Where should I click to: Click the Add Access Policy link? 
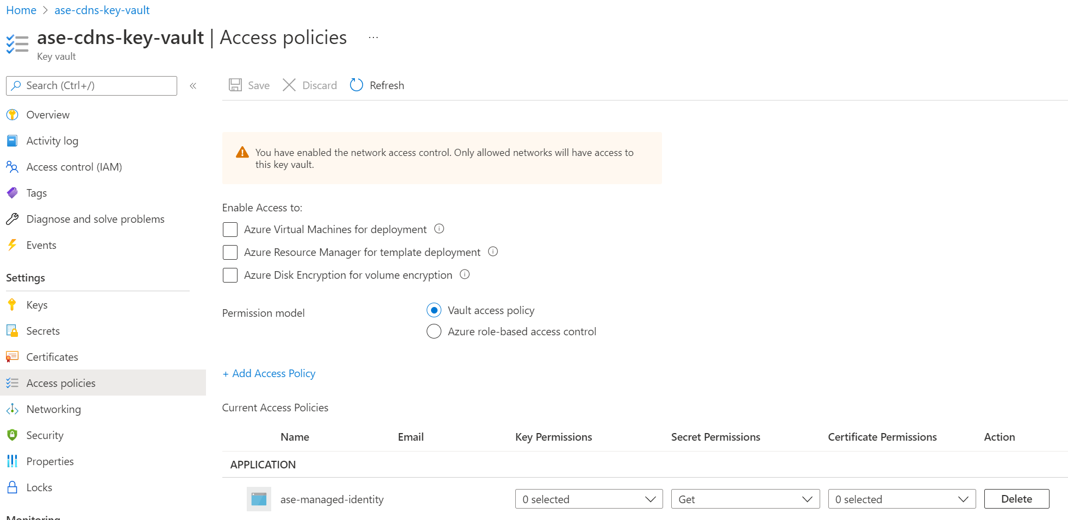coord(269,373)
